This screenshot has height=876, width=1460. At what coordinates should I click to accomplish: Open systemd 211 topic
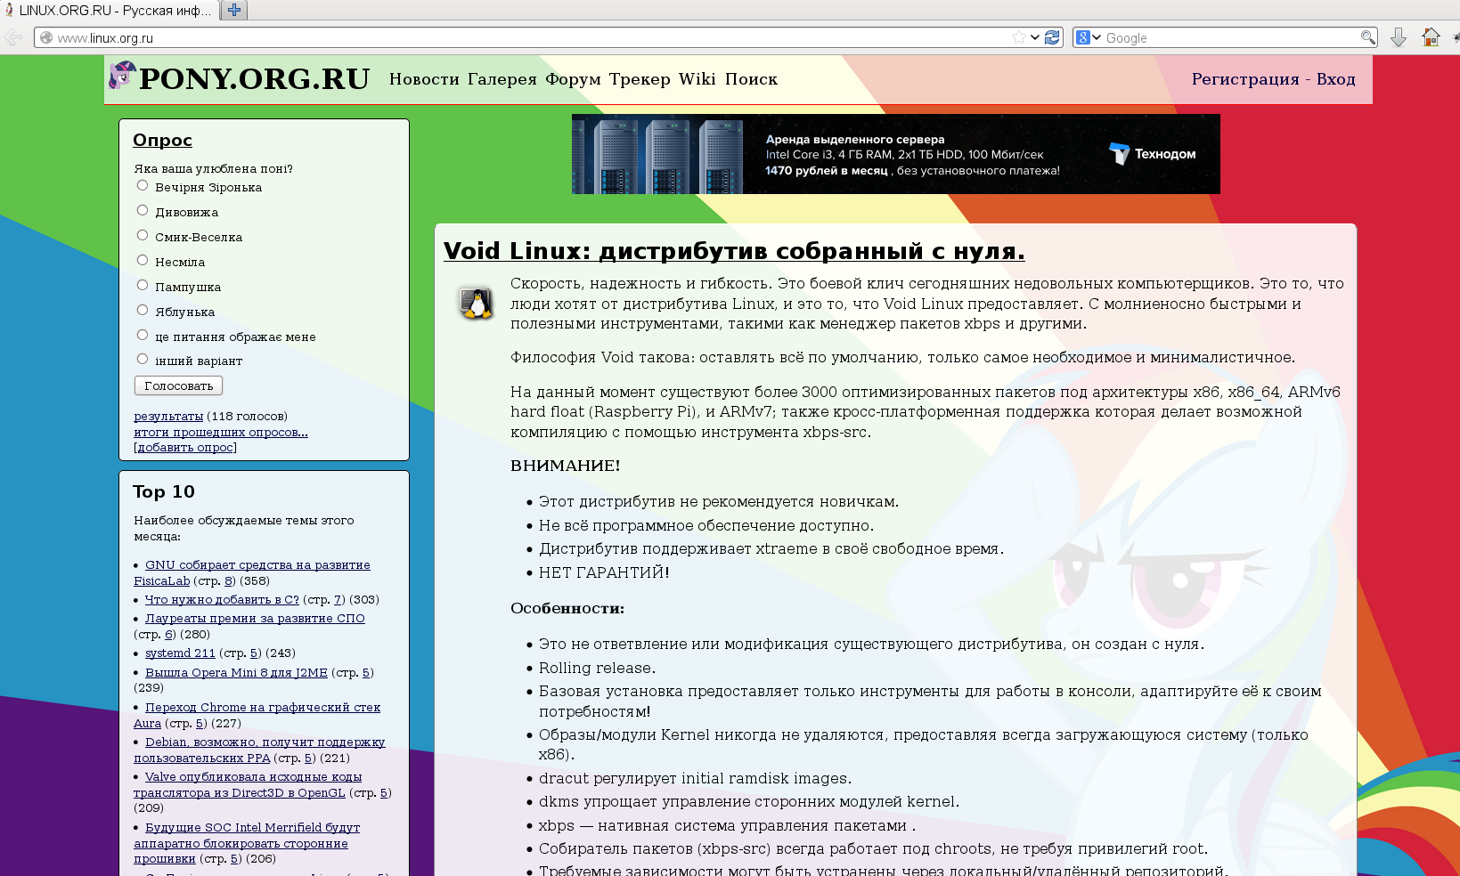point(180,653)
